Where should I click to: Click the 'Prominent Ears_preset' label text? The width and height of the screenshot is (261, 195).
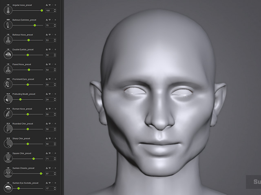(x=23, y=79)
